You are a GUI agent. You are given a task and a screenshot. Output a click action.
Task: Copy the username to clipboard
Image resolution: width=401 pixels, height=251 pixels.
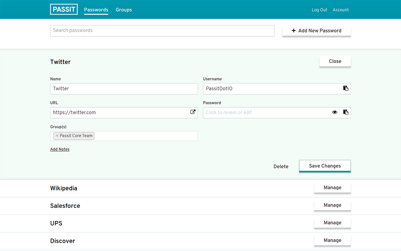pyautogui.click(x=346, y=88)
